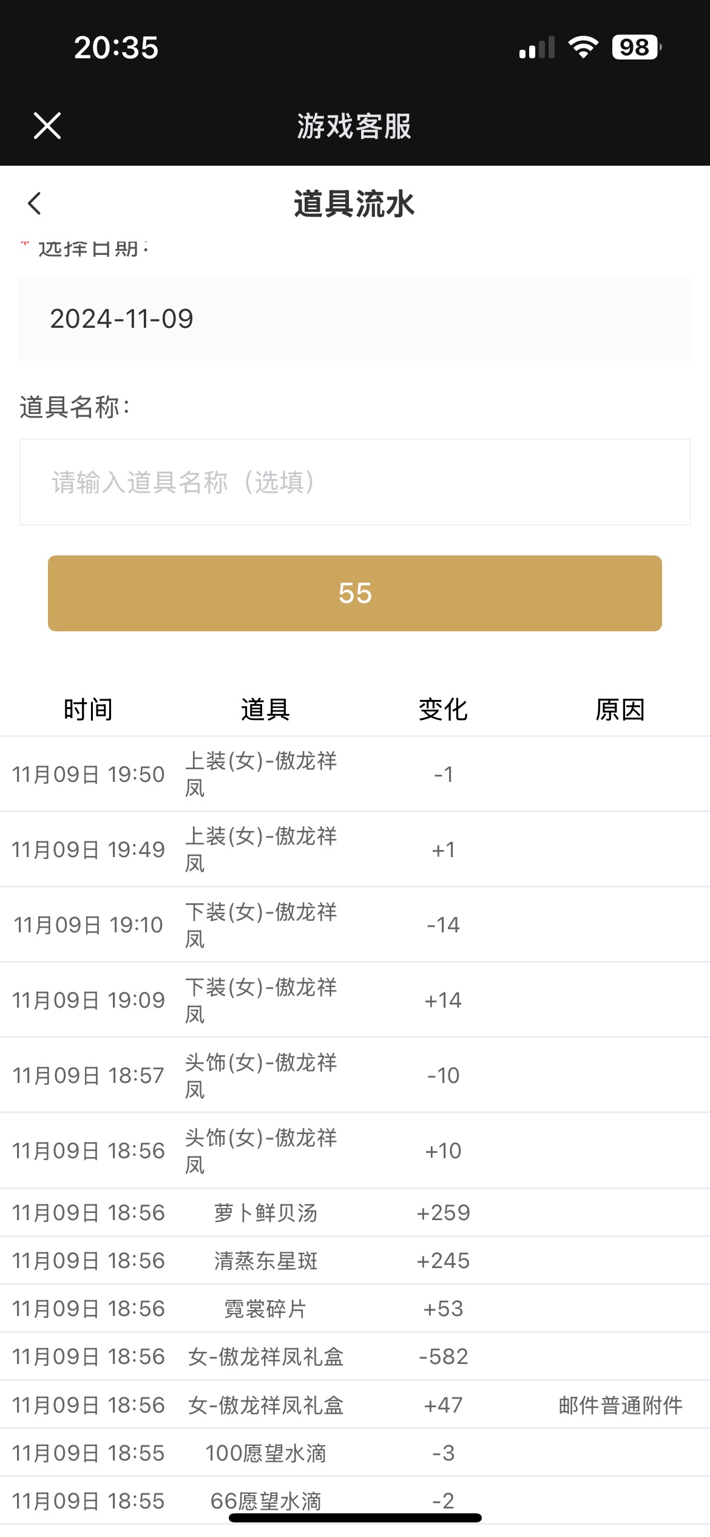Viewport: 710px width, 1537px height.
Task: Tap the 清蒸东星斑 +245 entry
Action: 354,1260
